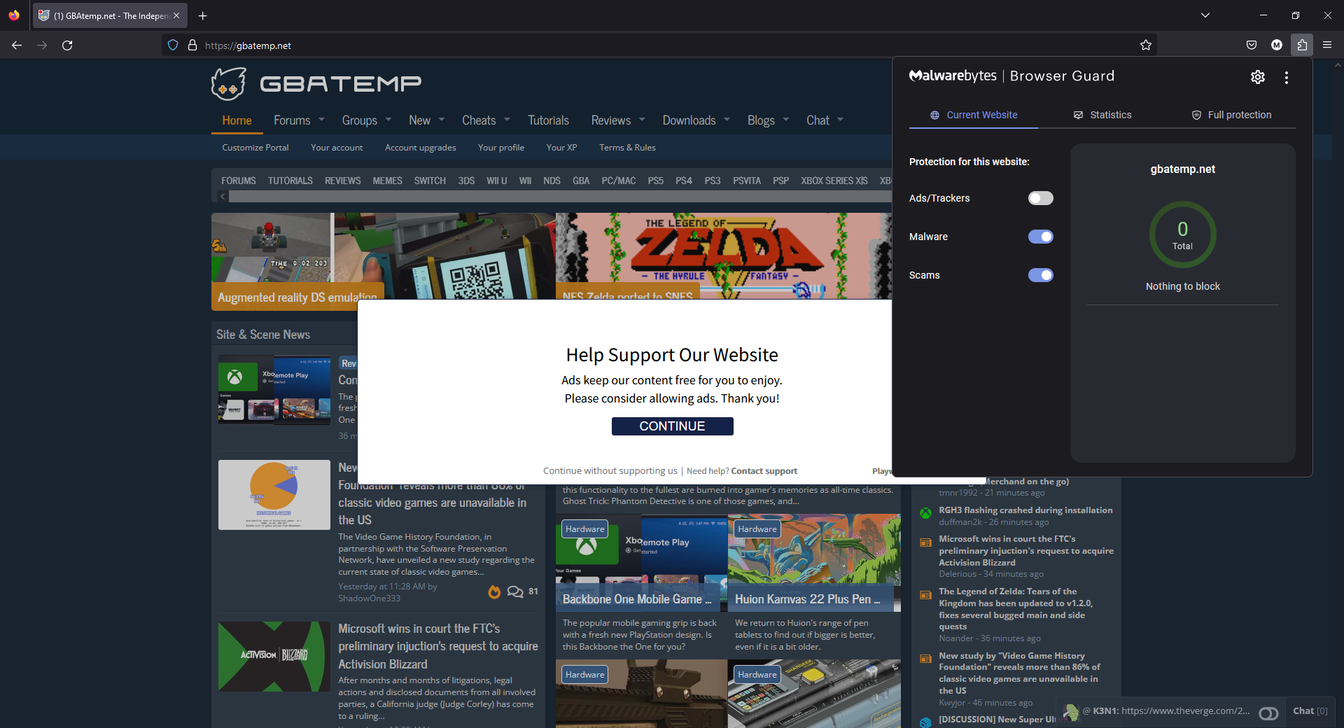Screen dimensions: 1344x728
Task: Click the GBAtemp logo
Action: click(316, 84)
